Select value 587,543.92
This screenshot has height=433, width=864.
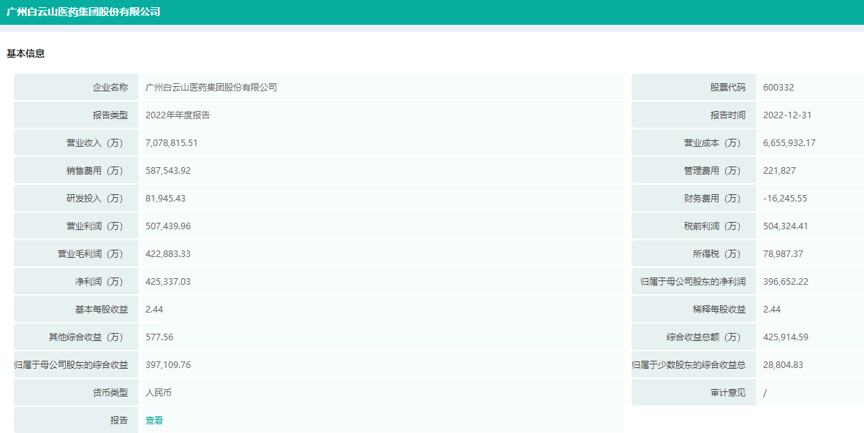168,171
